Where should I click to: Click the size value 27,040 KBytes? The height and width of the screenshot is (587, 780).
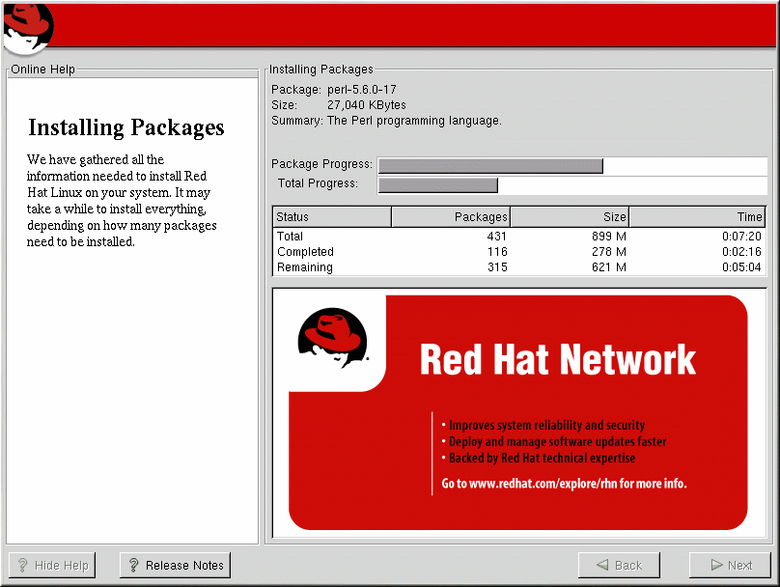[367, 105]
